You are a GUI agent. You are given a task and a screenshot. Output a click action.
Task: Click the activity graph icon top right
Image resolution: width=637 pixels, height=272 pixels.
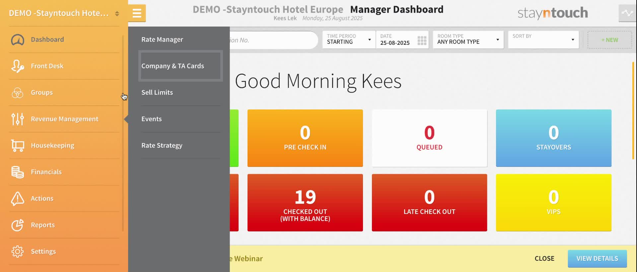(627, 13)
